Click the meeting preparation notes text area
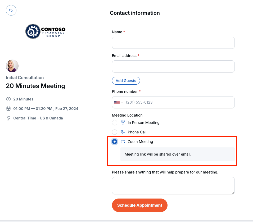Screen dimensions: 253x222 tap(173, 186)
